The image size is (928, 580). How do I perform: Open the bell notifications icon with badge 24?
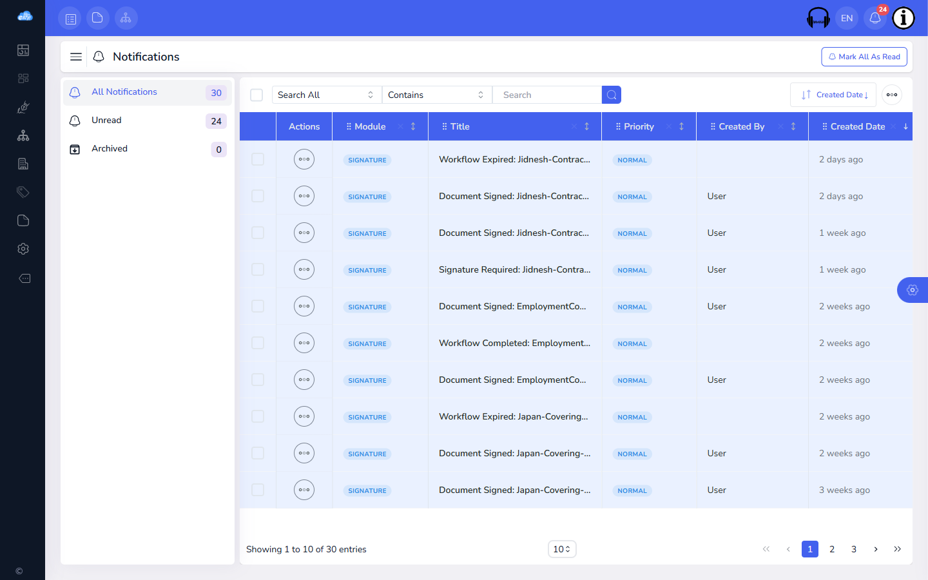(875, 18)
